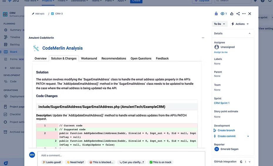Image resolution: width=273 pixels, height=166 pixels.
Task: Click the Need help? quick reply
Action: 75,162
